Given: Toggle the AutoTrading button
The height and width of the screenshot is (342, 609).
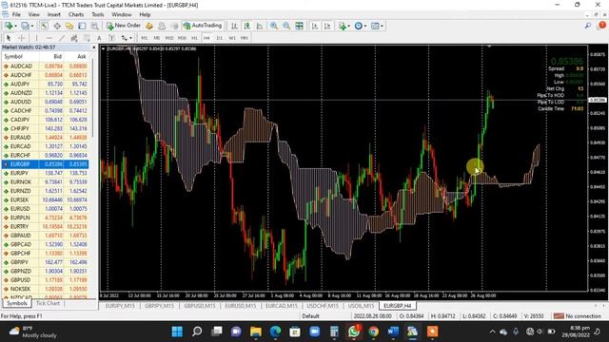Looking at the screenshot, I should click(203, 26).
